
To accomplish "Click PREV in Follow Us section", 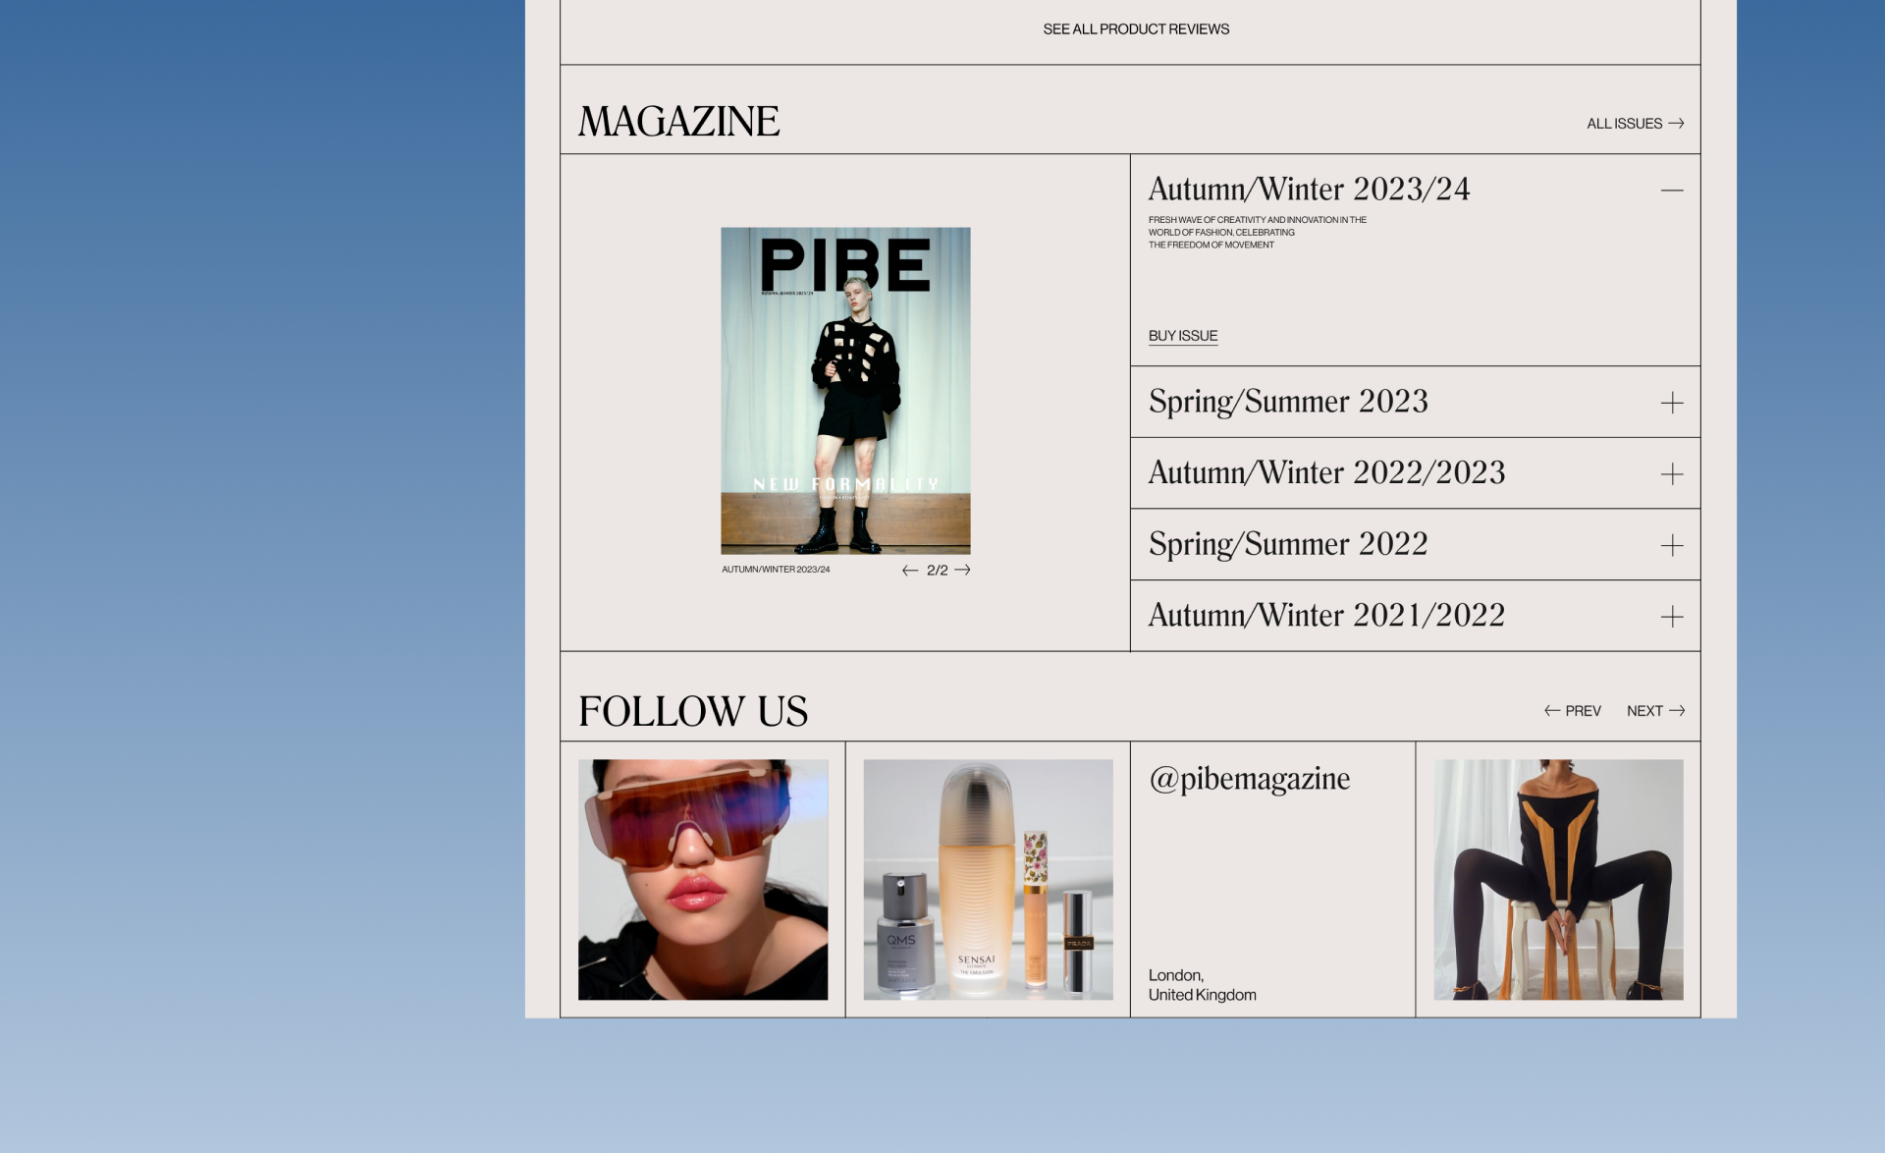I will tap(1572, 711).
